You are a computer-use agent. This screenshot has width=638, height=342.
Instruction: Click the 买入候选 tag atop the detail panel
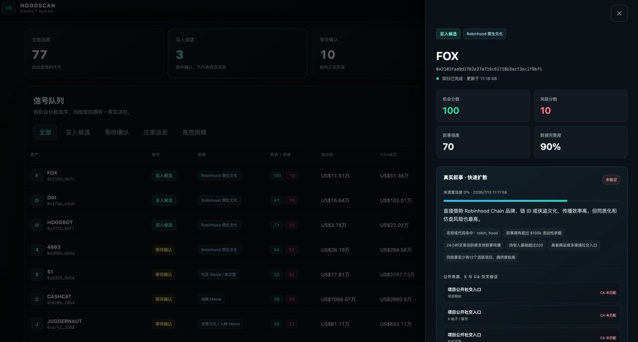[448, 34]
